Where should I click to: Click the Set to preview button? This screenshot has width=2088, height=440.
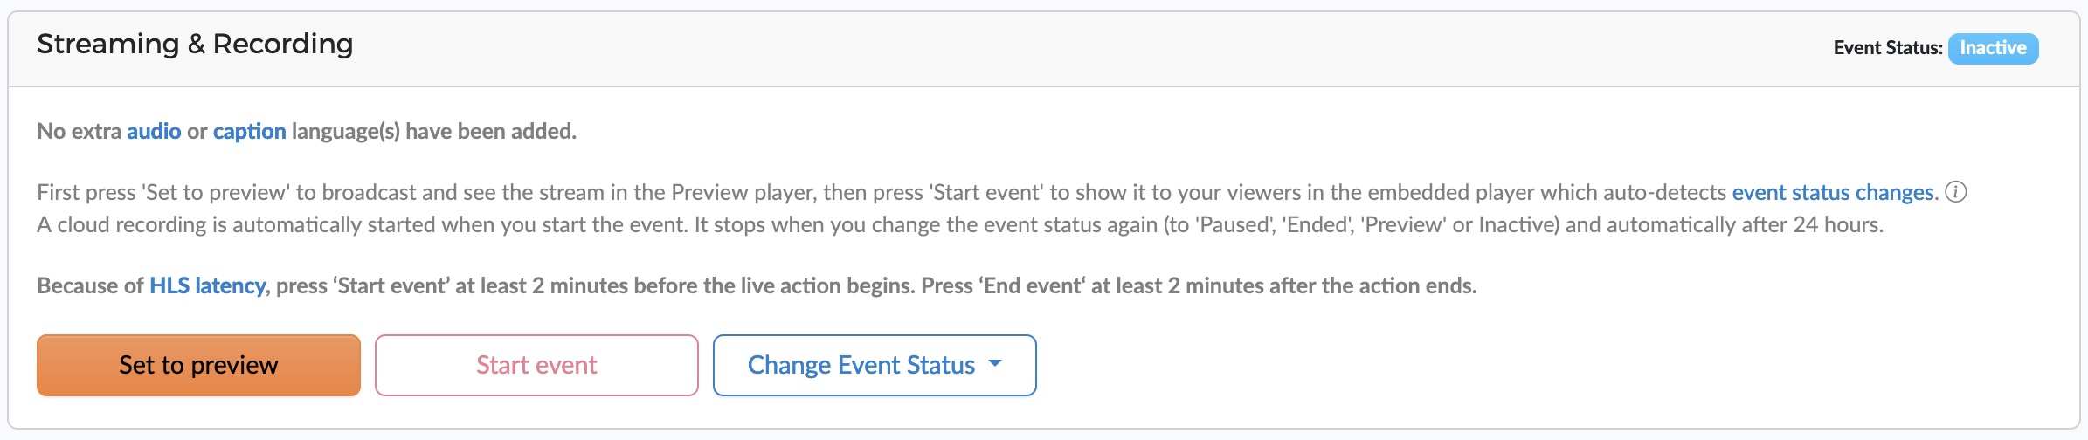[198, 365]
